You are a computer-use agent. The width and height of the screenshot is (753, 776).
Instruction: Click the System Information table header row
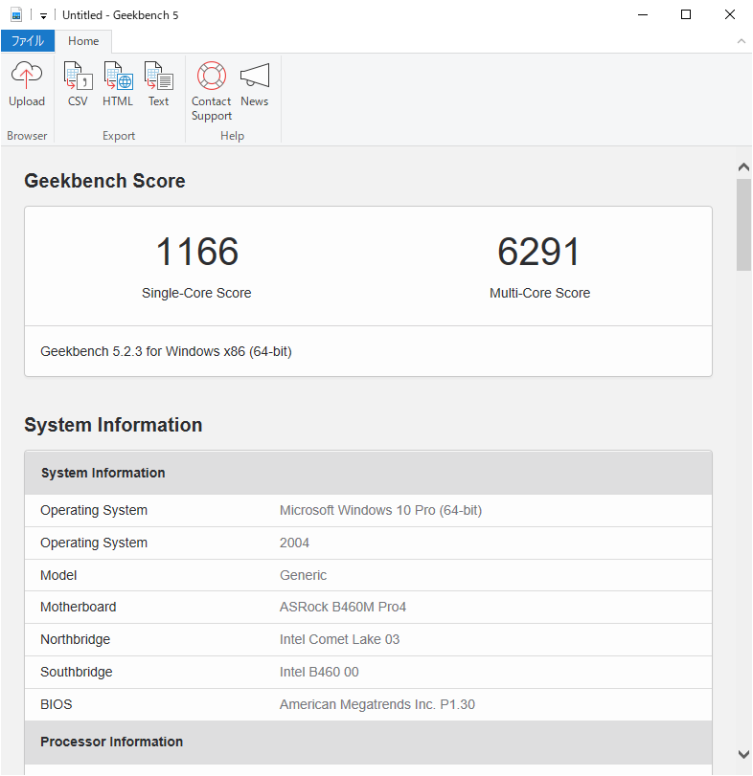point(368,473)
